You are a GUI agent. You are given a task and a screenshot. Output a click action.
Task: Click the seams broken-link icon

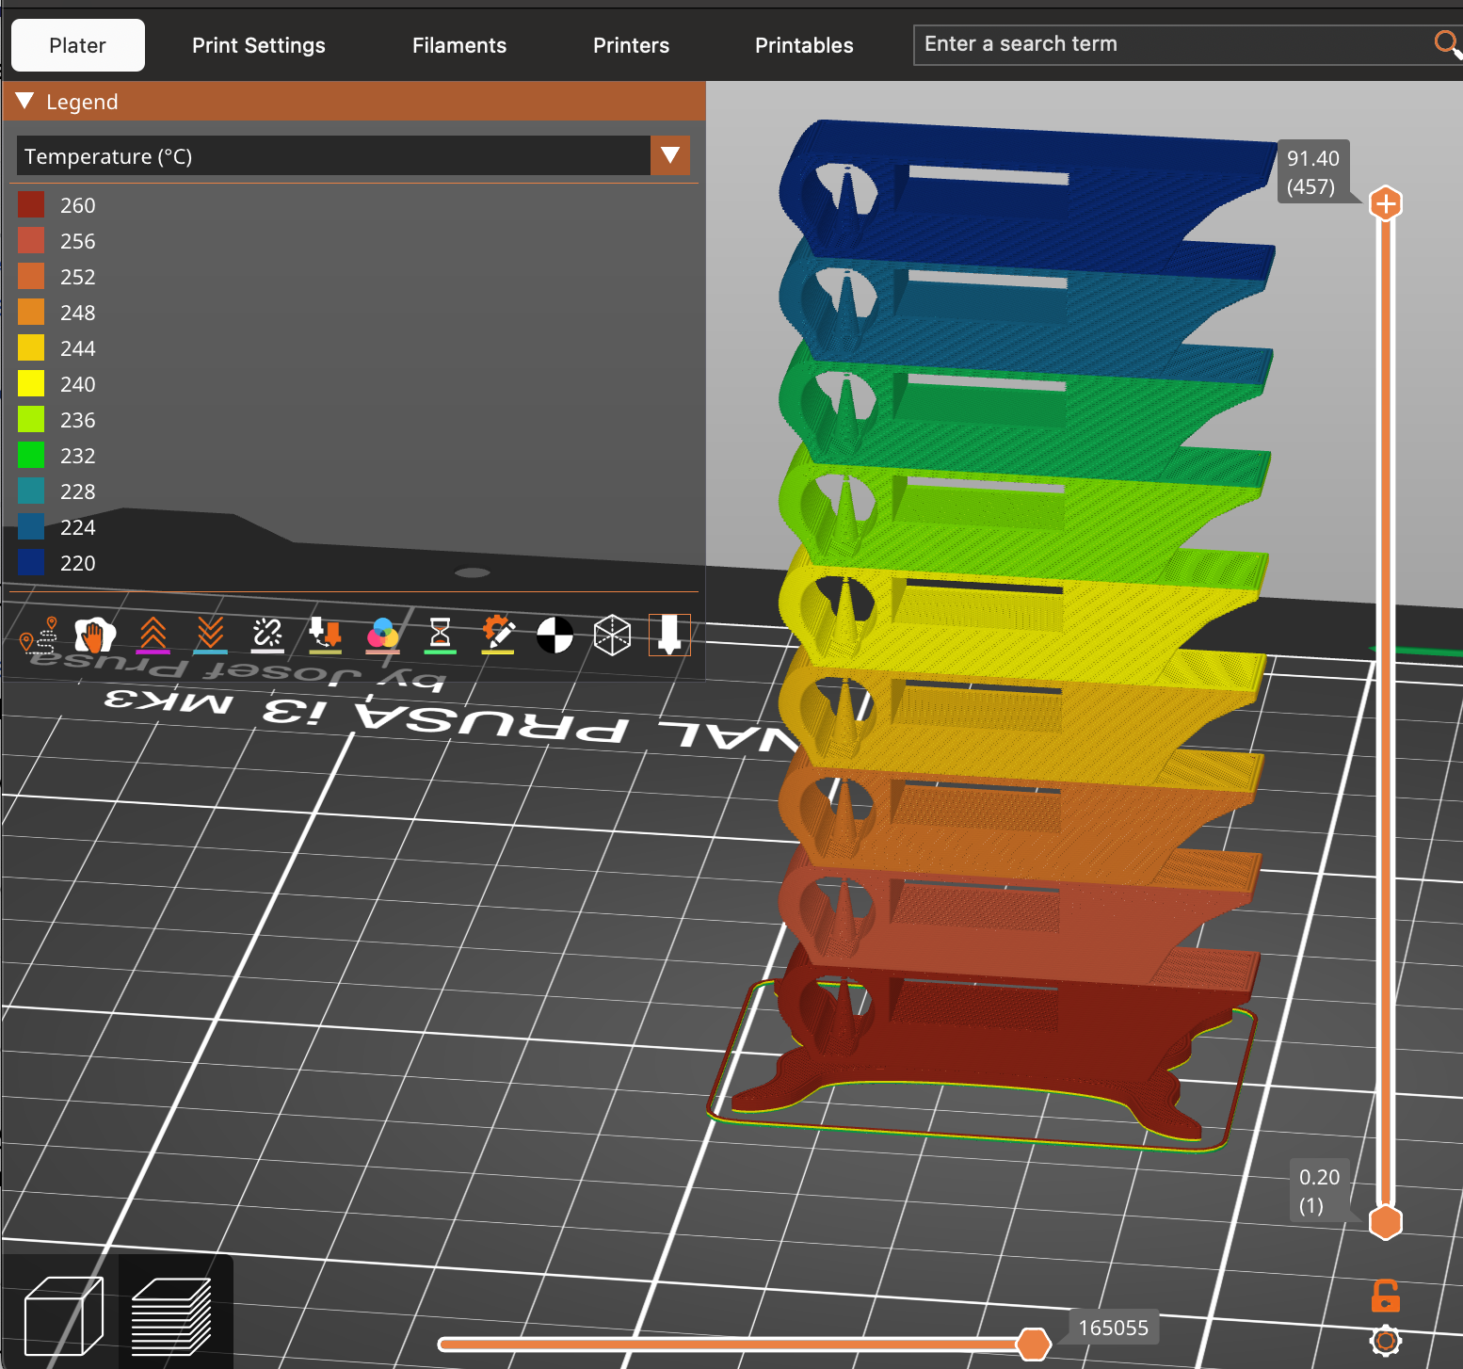click(267, 636)
